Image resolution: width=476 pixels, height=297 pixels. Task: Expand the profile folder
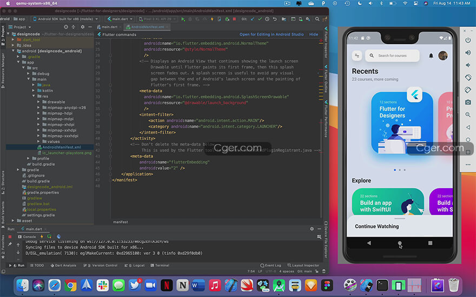29,159
